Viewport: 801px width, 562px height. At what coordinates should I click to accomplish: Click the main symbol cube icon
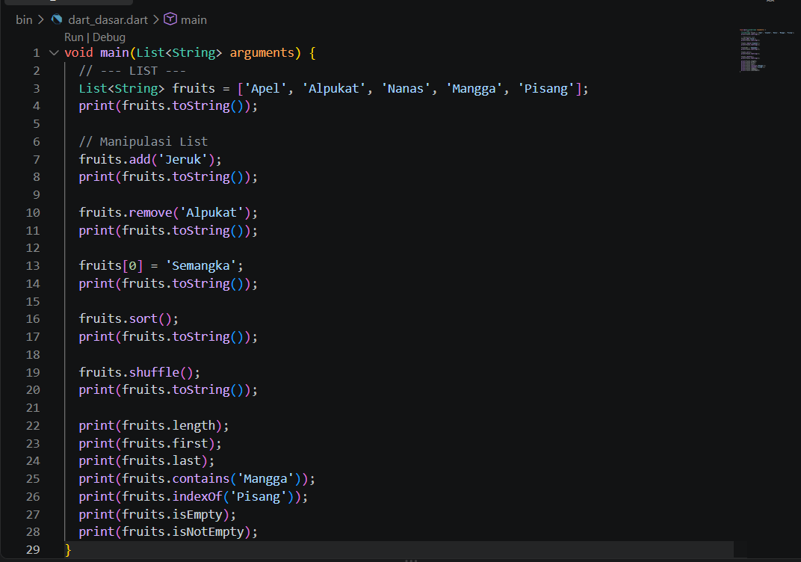click(x=170, y=19)
